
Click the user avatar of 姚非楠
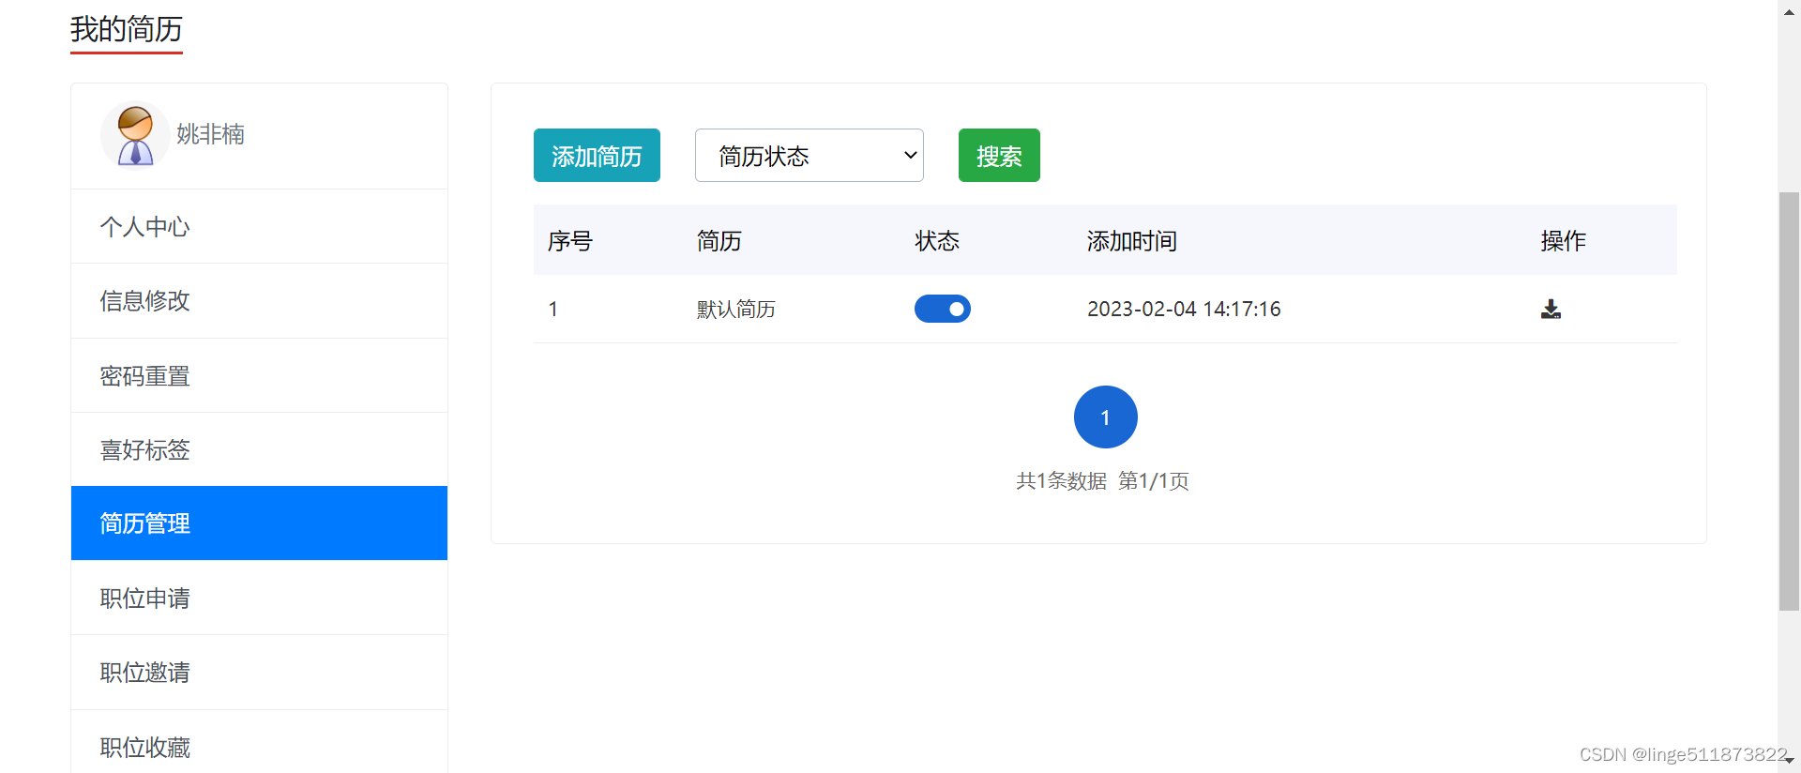click(x=135, y=134)
